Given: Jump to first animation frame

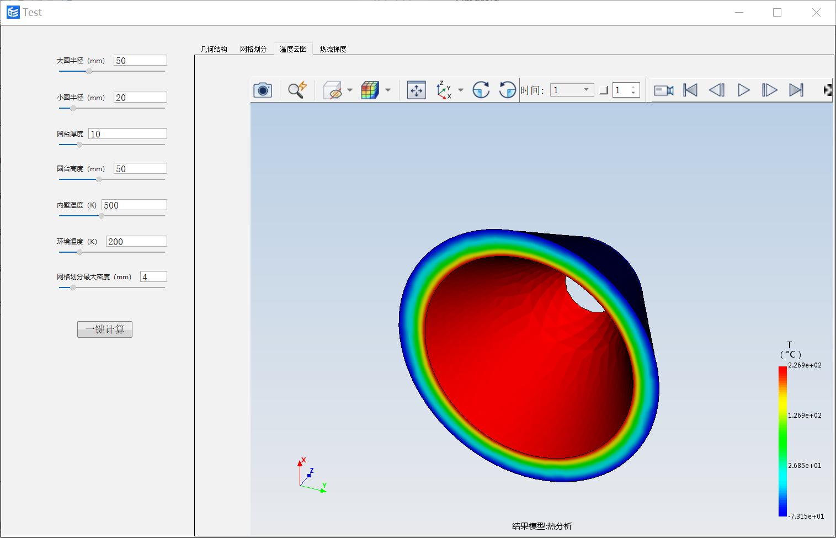Looking at the screenshot, I should [690, 90].
